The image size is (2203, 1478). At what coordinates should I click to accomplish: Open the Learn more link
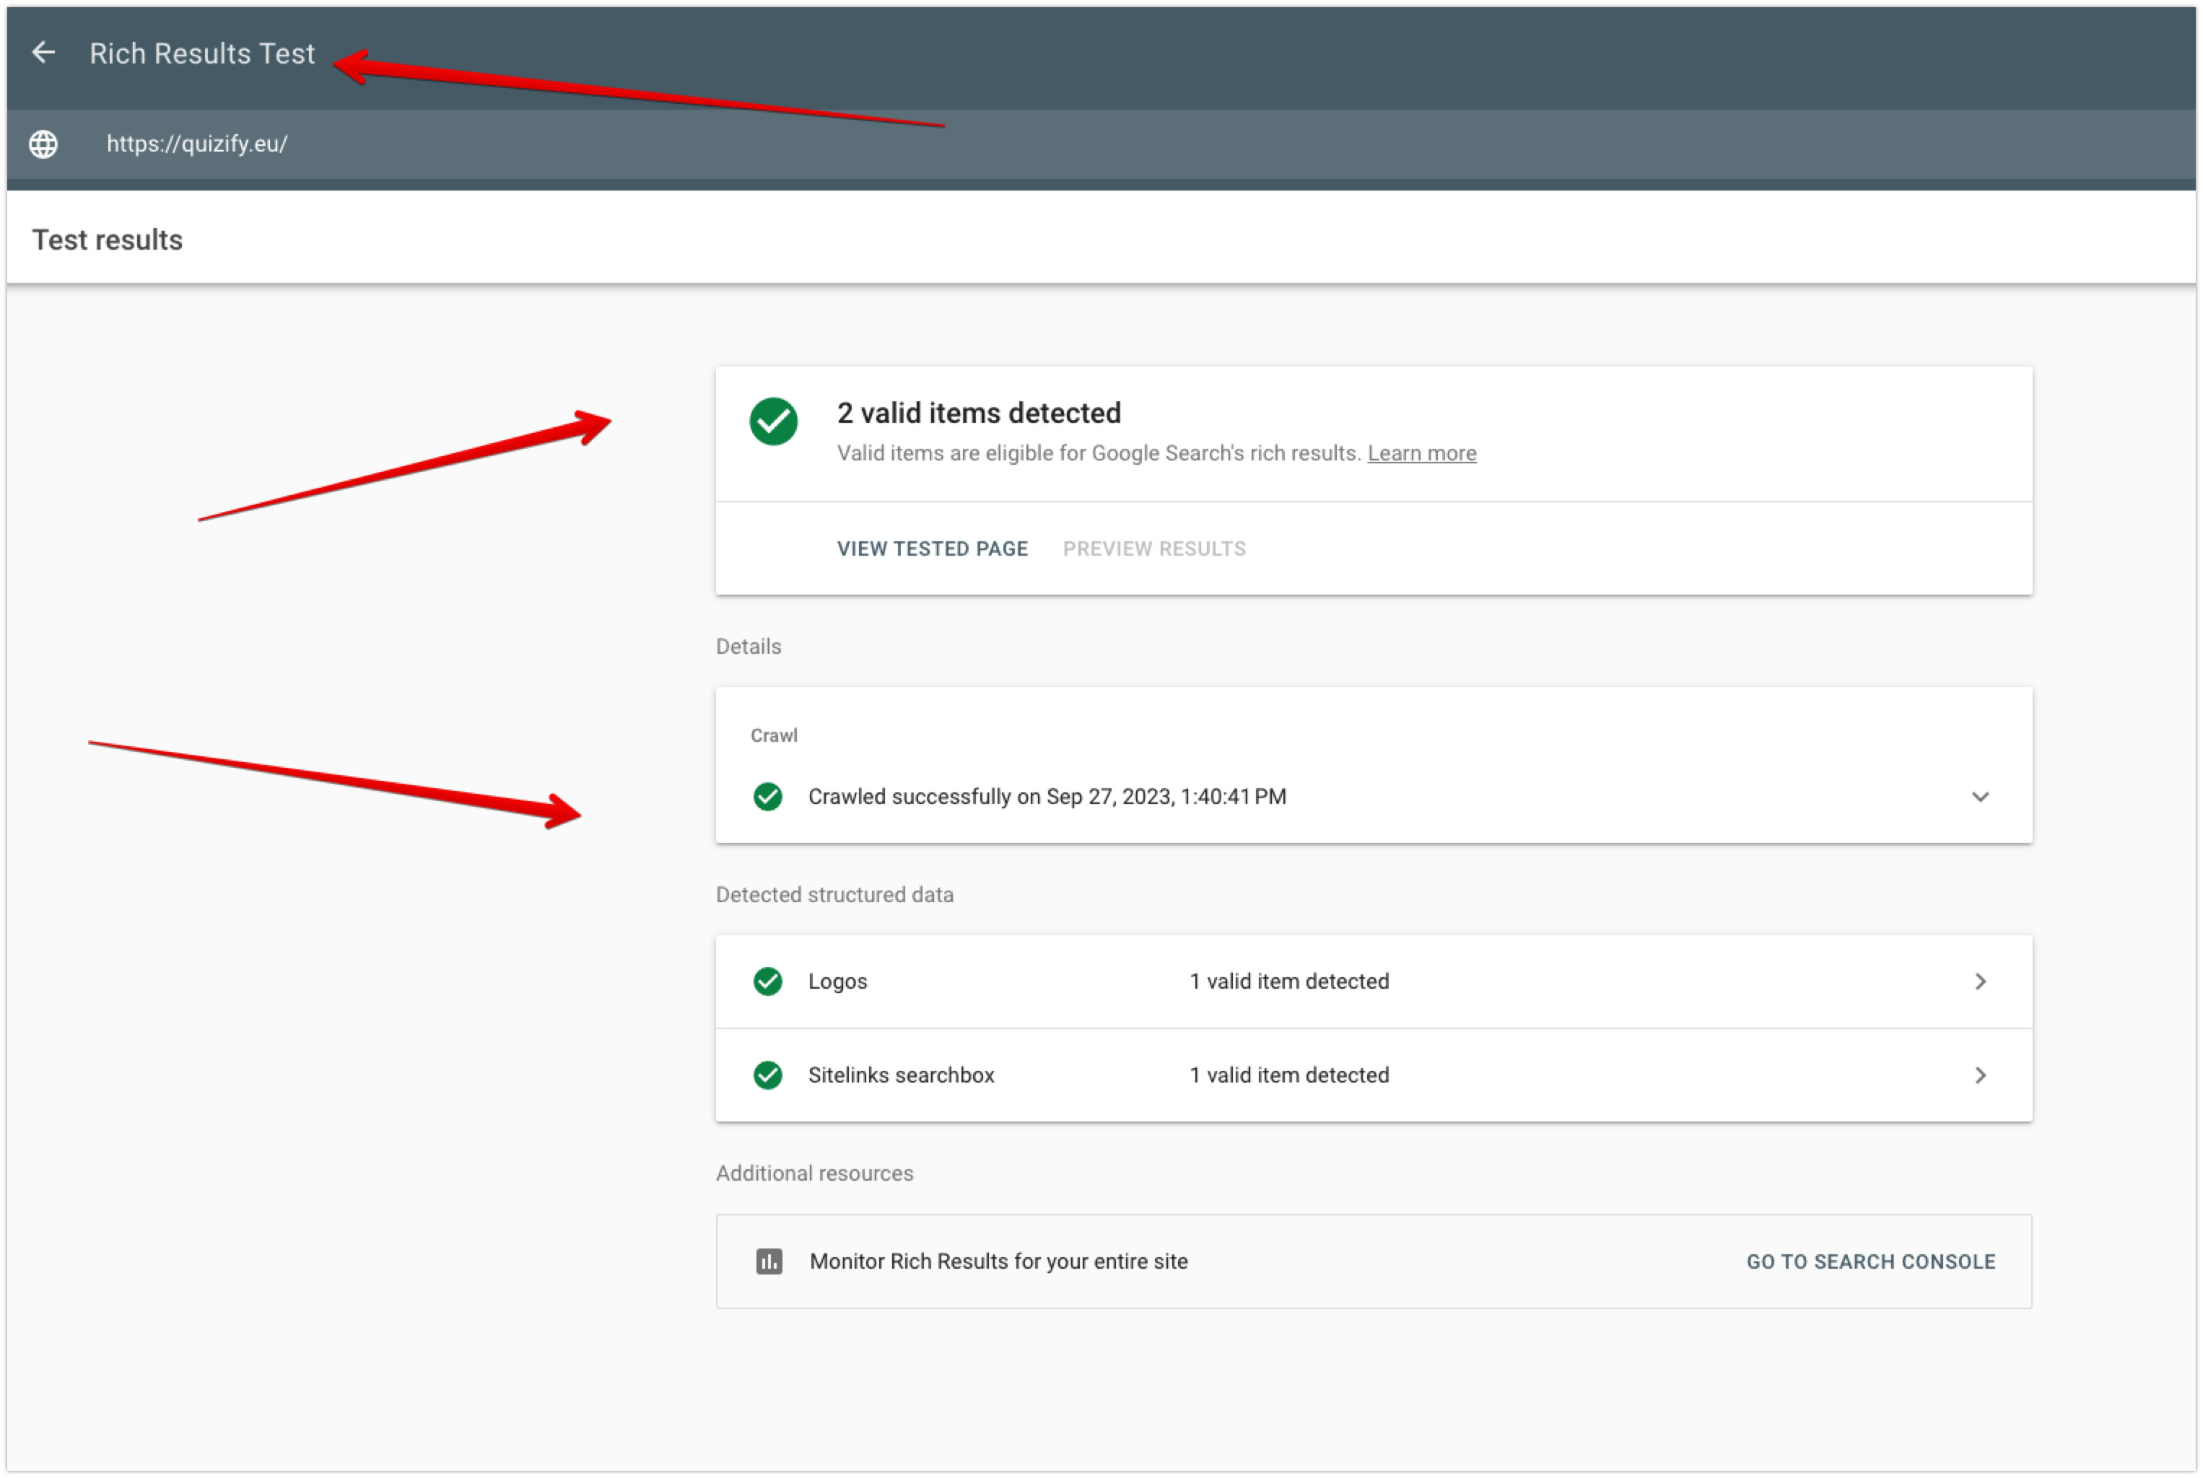point(1421,453)
